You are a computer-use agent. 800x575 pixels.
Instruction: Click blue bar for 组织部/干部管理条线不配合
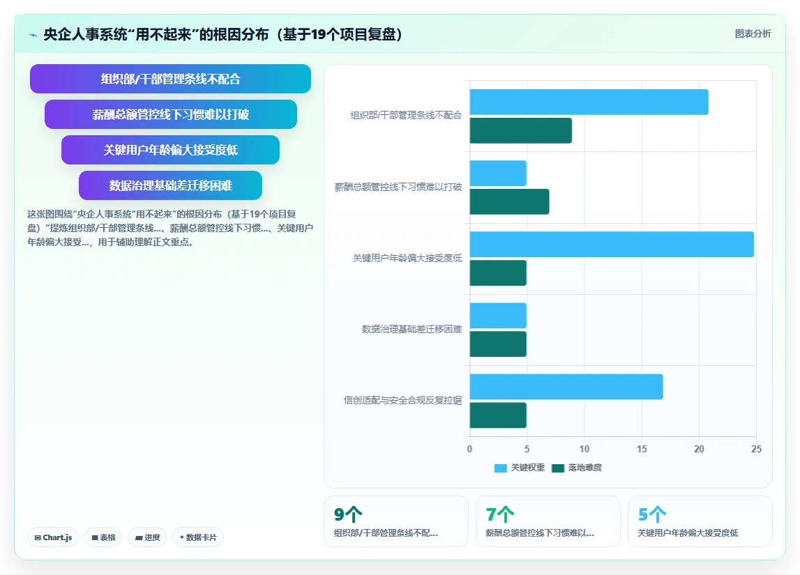(589, 102)
